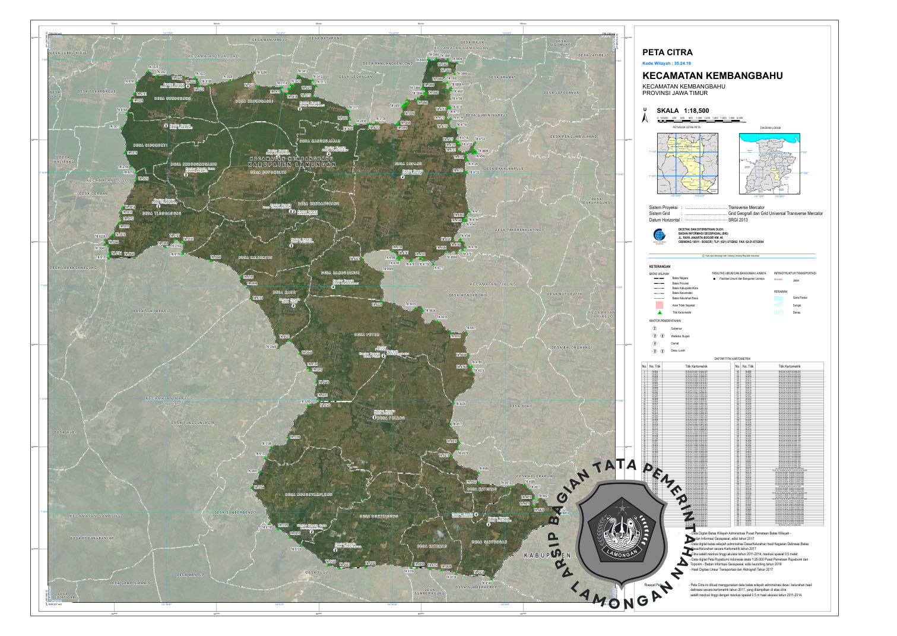The width and height of the screenshot is (897, 636).
Task: Open the Petunjuk Letak Peta inset map
Action: click(687, 163)
